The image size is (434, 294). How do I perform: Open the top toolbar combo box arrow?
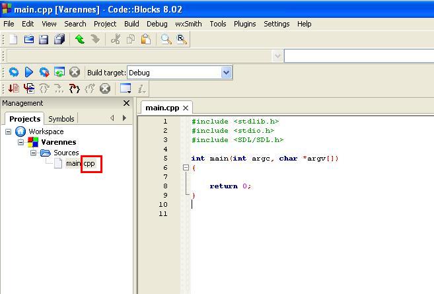(277, 56)
